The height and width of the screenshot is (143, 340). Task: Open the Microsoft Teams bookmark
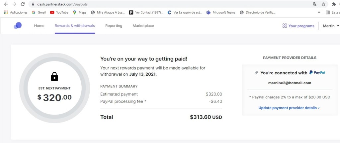221,12
